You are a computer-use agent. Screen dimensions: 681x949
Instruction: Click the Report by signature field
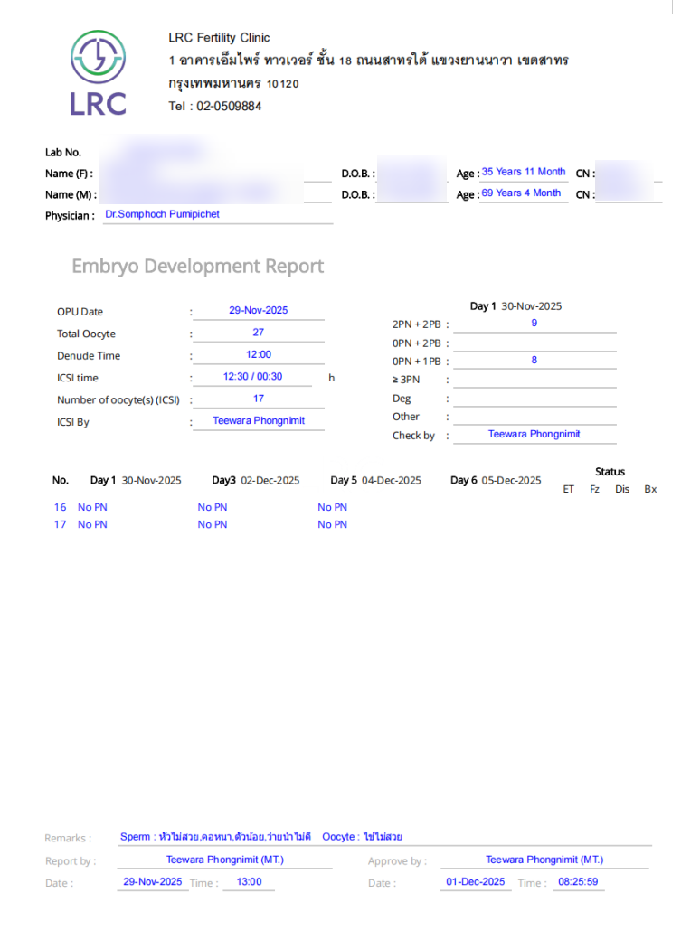(225, 860)
